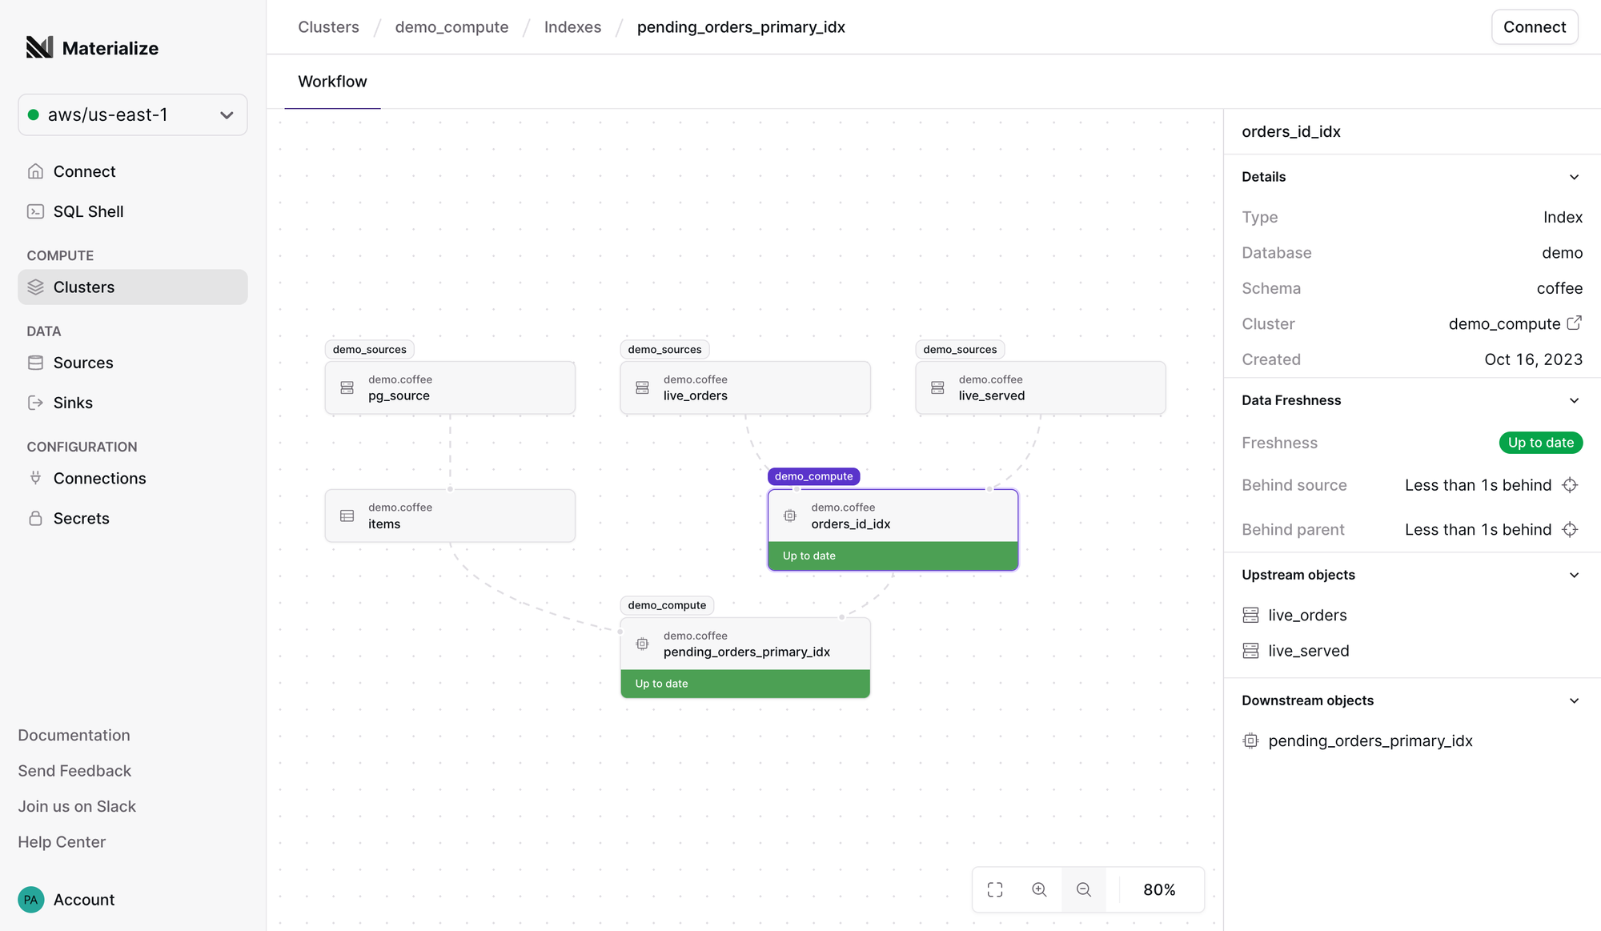Image resolution: width=1601 pixels, height=931 pixels.
Task: Click the Sources sidebar icon
Action: [35, 361]
